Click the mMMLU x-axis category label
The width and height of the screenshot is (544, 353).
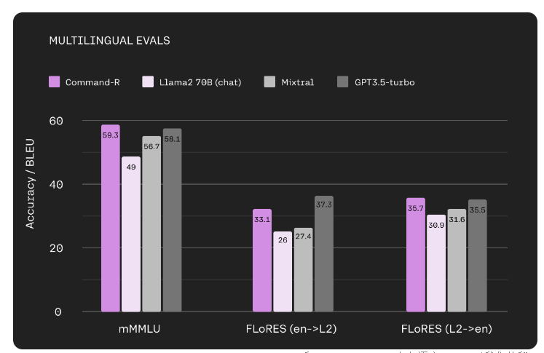(141, 329)
